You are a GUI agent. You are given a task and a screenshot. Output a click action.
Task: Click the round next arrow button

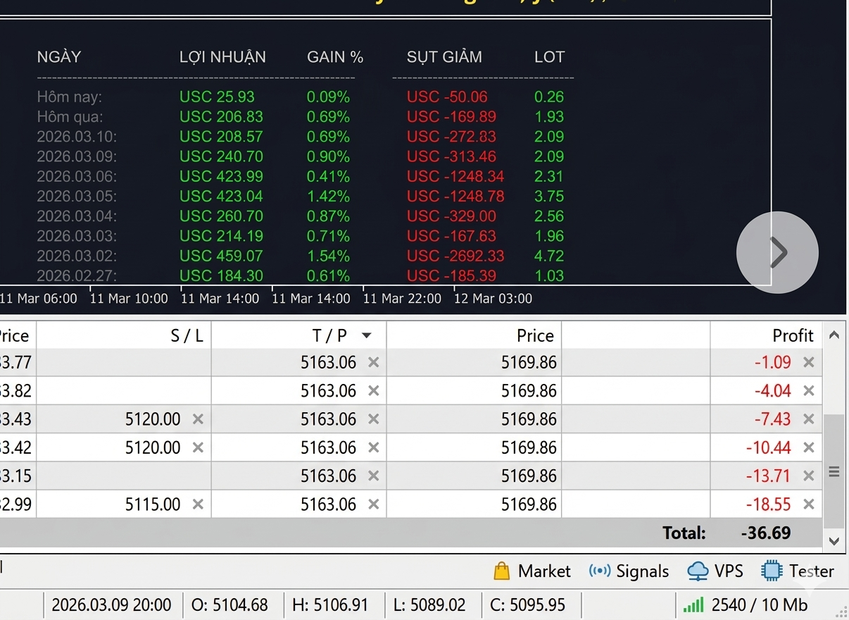coord(777,252)
